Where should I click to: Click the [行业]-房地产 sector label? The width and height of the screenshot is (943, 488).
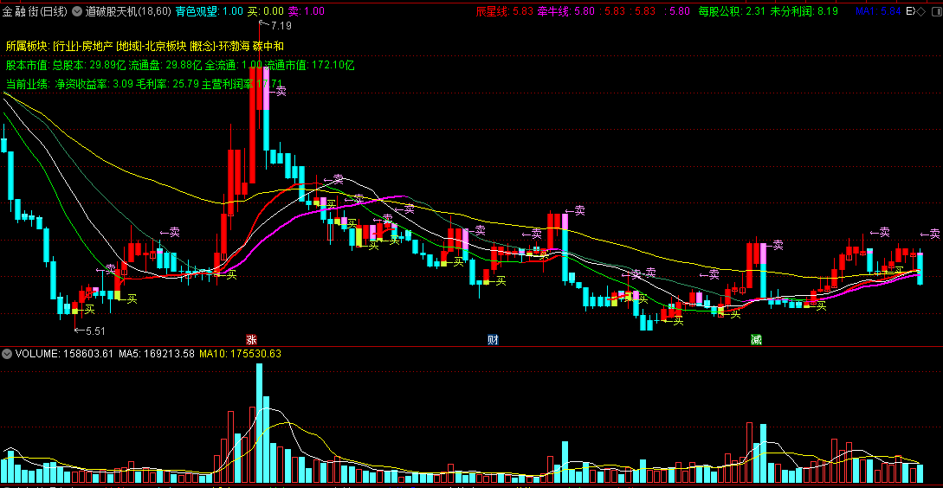[x=82, y=46]
